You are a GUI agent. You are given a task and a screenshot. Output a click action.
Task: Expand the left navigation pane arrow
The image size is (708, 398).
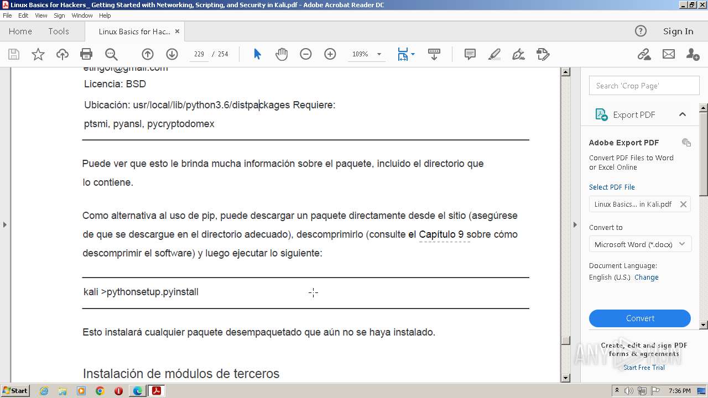coord(5,224)
